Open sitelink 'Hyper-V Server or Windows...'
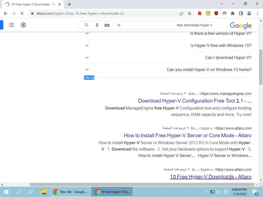 pyautogui.click(x=224, y=155)
